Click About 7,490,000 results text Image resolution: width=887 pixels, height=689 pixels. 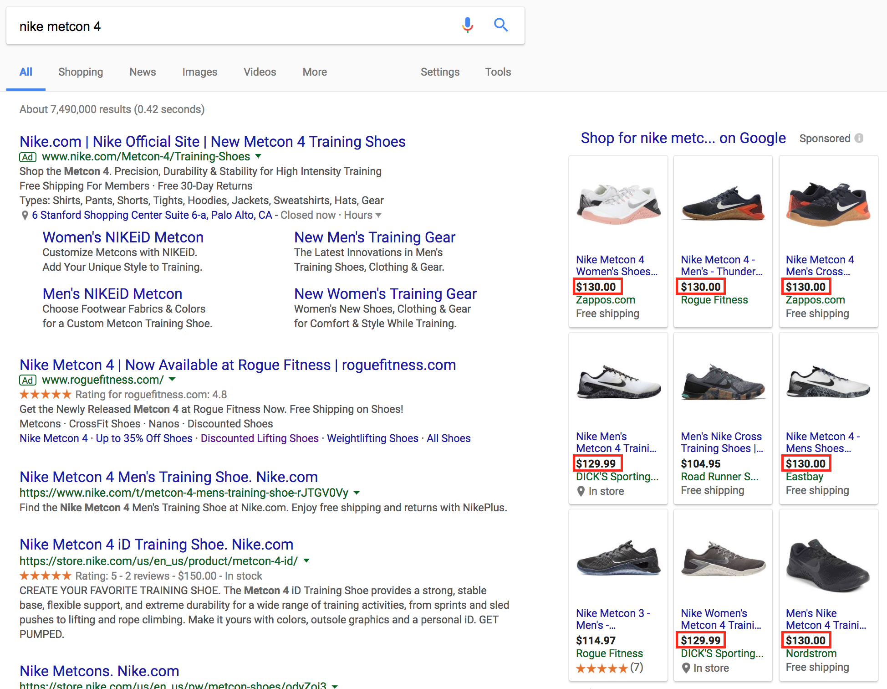[x=112, y=109]
